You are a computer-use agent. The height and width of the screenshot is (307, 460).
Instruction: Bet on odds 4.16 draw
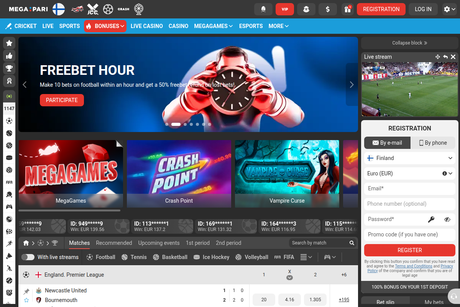(x=289, y=300)
